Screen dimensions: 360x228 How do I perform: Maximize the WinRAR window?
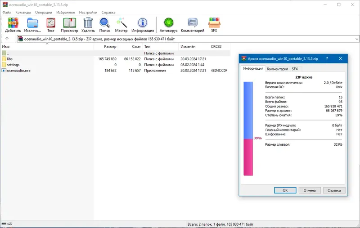[x=339, y=4]
